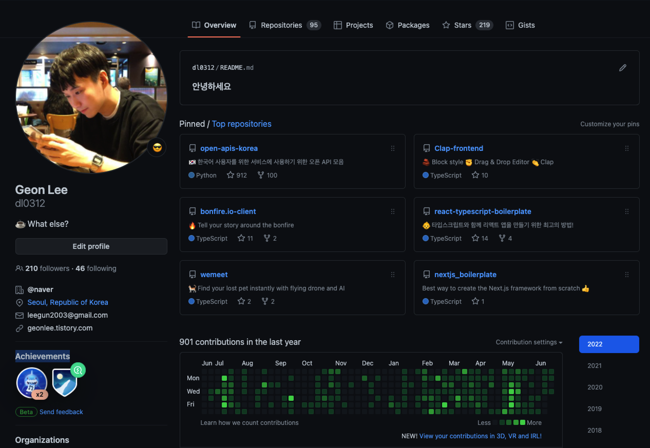
Task: Click the star count on open-apis-korea
Action: pyautogui.click(x=237, y=175)
